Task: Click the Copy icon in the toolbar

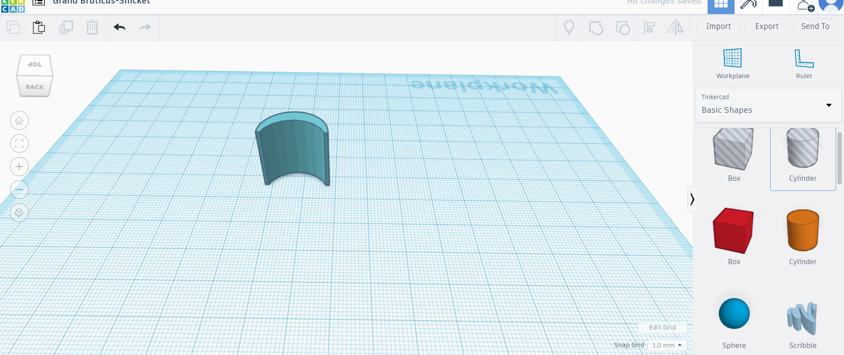Action: 13,27
